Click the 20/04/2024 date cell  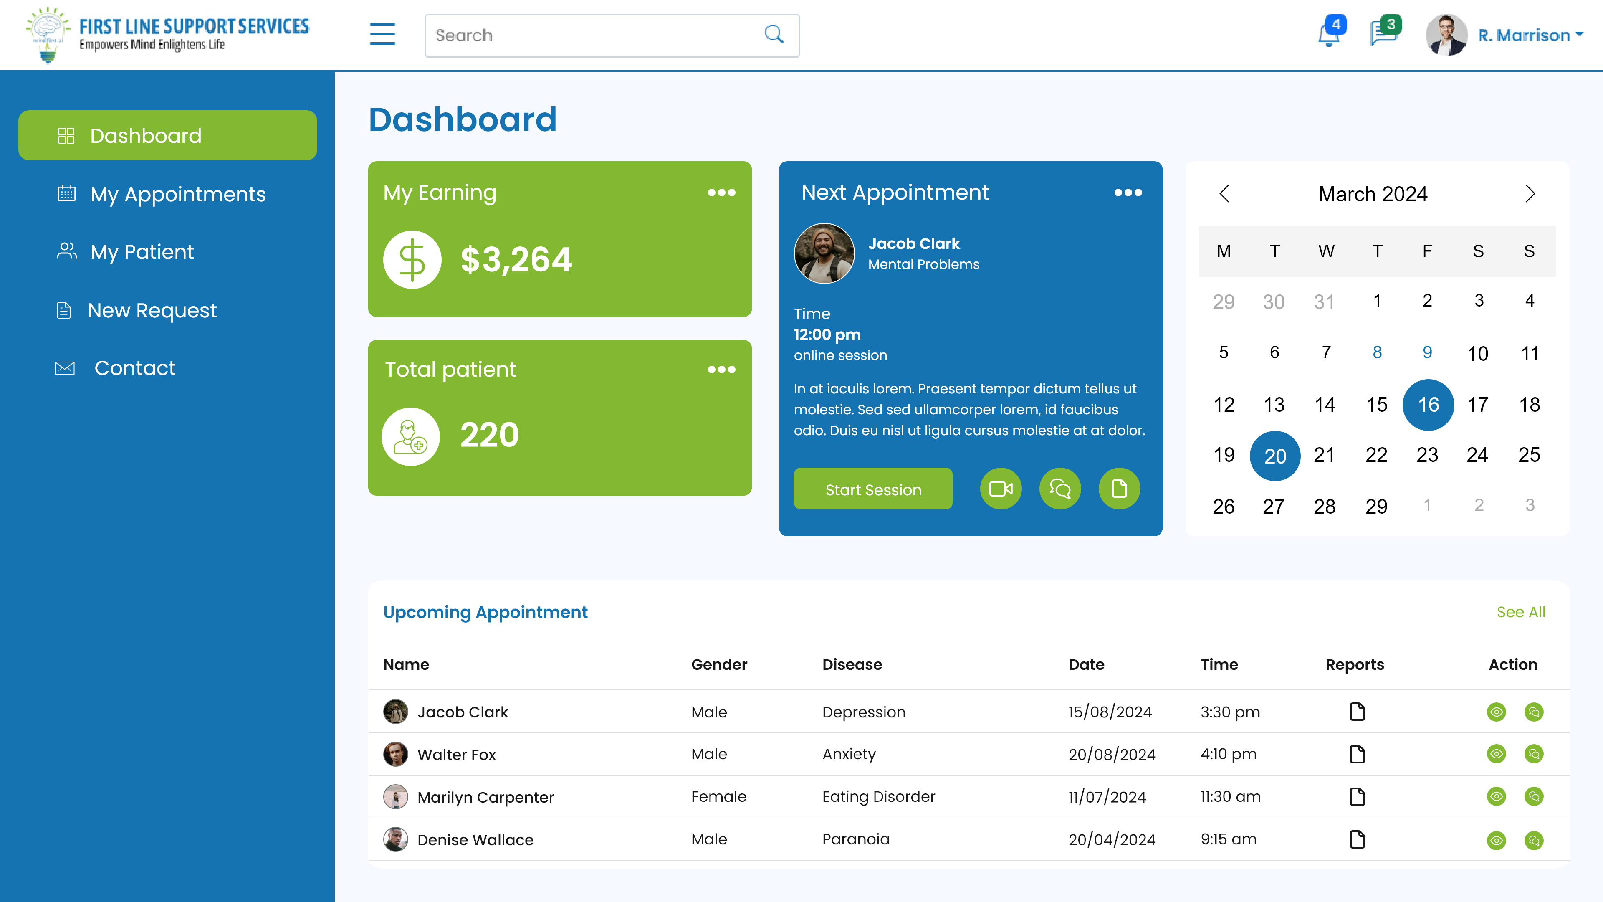(x=1112, y=840)
